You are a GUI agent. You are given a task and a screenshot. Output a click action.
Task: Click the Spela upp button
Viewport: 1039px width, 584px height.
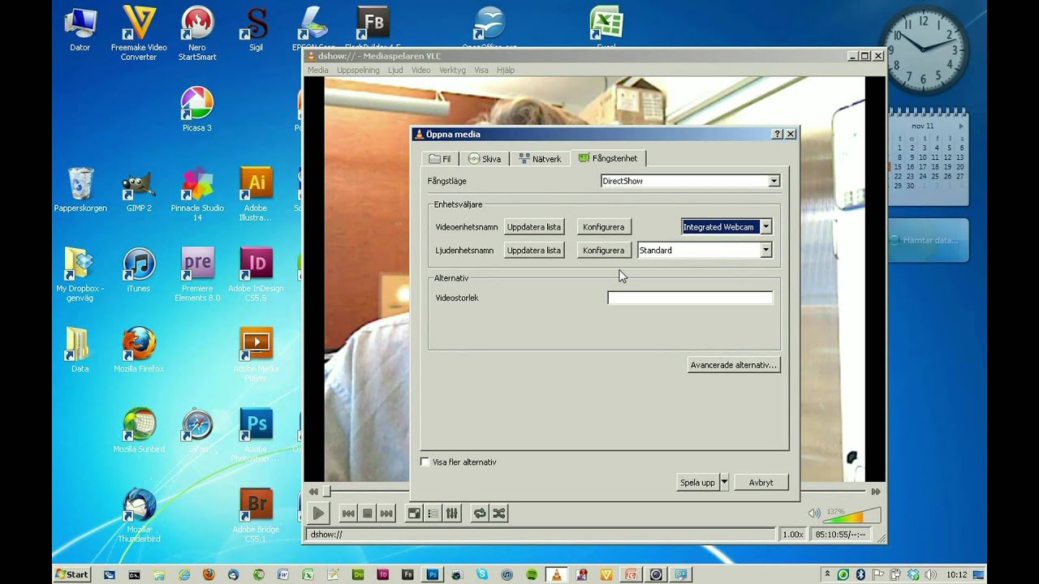pos(698,482)
